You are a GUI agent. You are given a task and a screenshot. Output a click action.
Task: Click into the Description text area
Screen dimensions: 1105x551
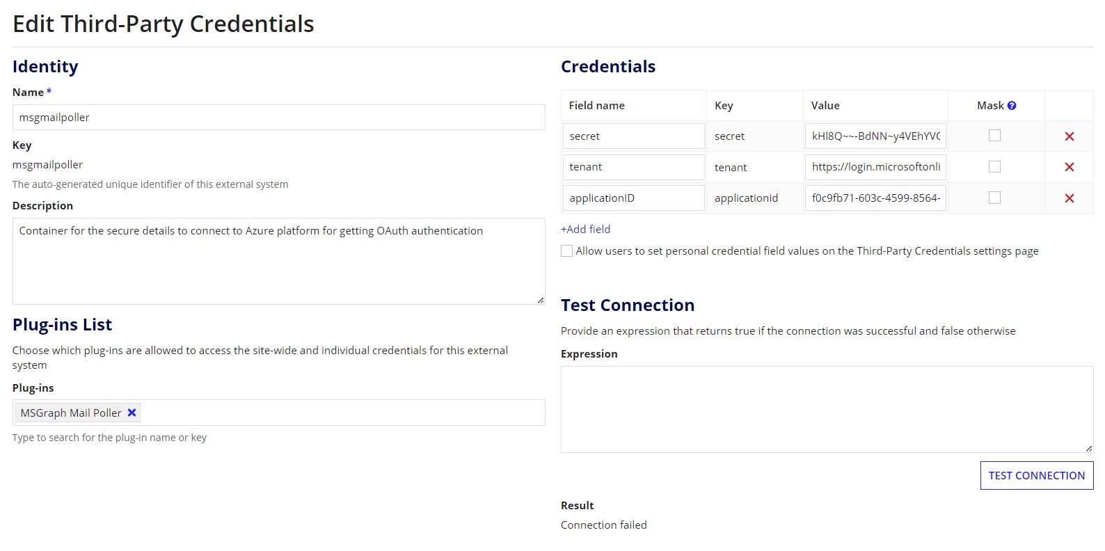click(x=279, y=261)
